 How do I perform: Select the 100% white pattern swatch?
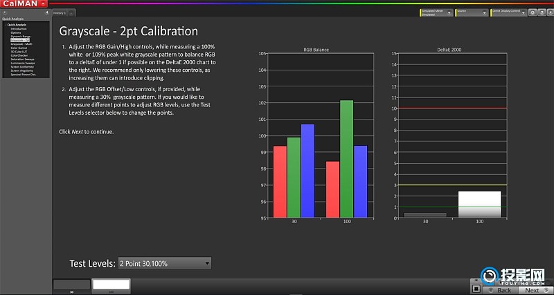tap(111, 286)
